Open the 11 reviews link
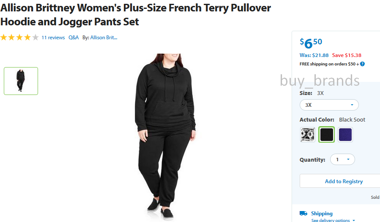Viewport: 380px width, 222px height. pos(53,38)
